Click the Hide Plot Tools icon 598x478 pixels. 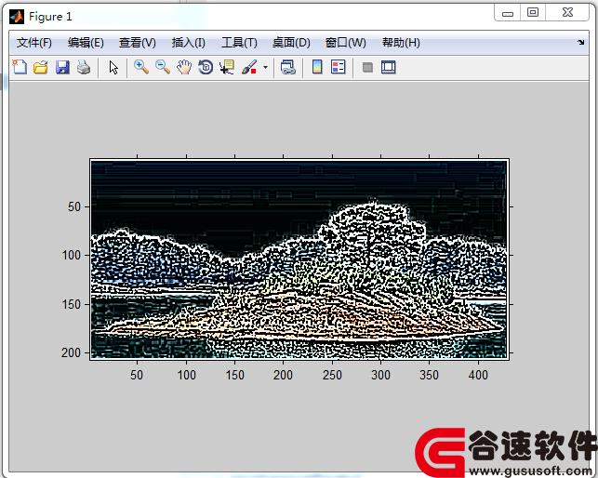[367, 68]
